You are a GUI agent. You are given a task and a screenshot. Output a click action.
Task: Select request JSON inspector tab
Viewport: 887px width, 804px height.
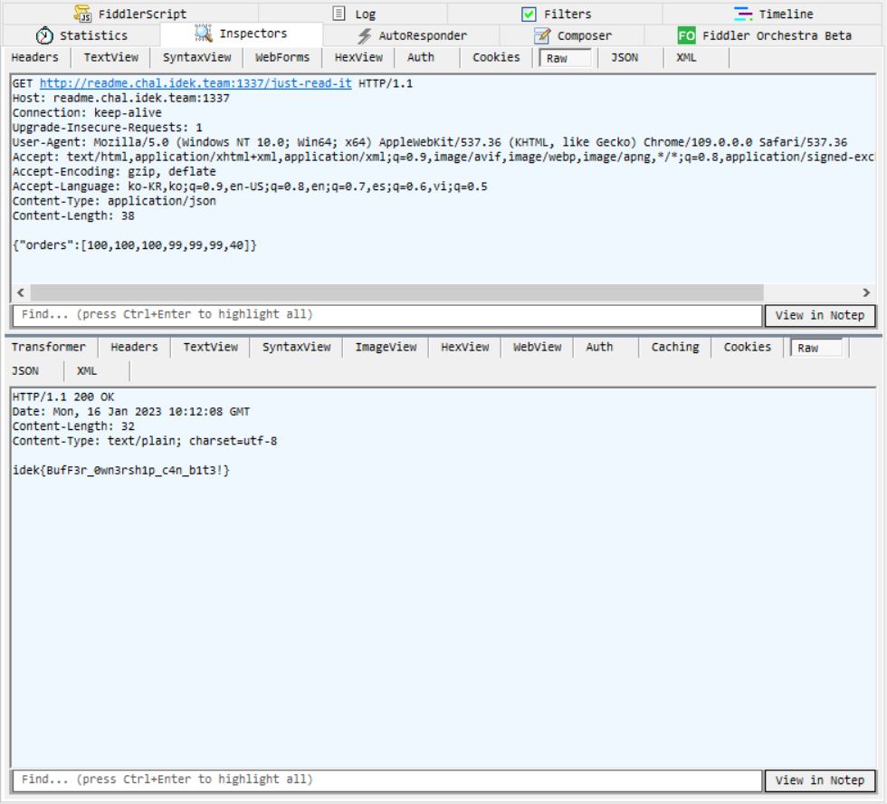[625, 58]
